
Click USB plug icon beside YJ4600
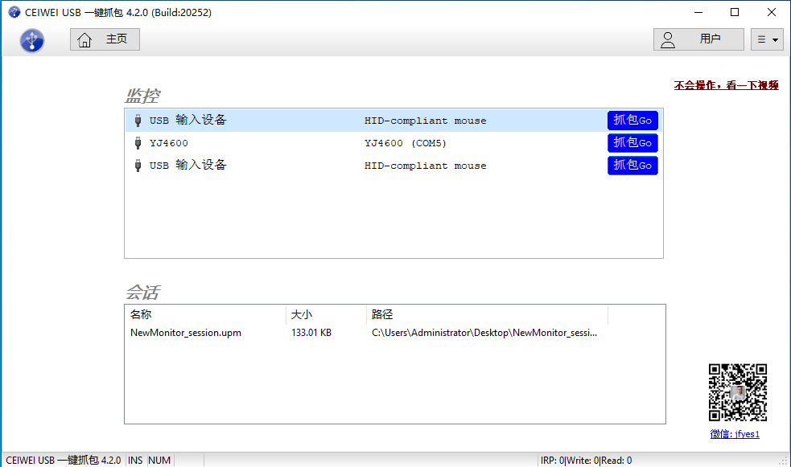tap(138, 143)
